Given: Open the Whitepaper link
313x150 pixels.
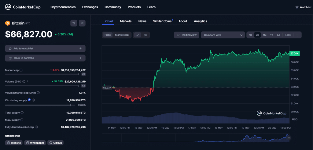Looking at the screenshot, I should [35, 143].
